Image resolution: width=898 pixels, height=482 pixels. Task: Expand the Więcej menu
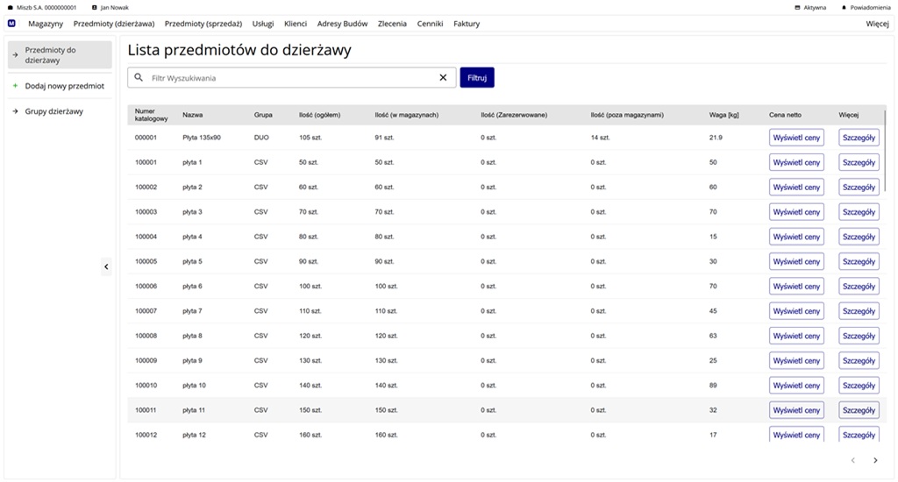click(877, 24)
